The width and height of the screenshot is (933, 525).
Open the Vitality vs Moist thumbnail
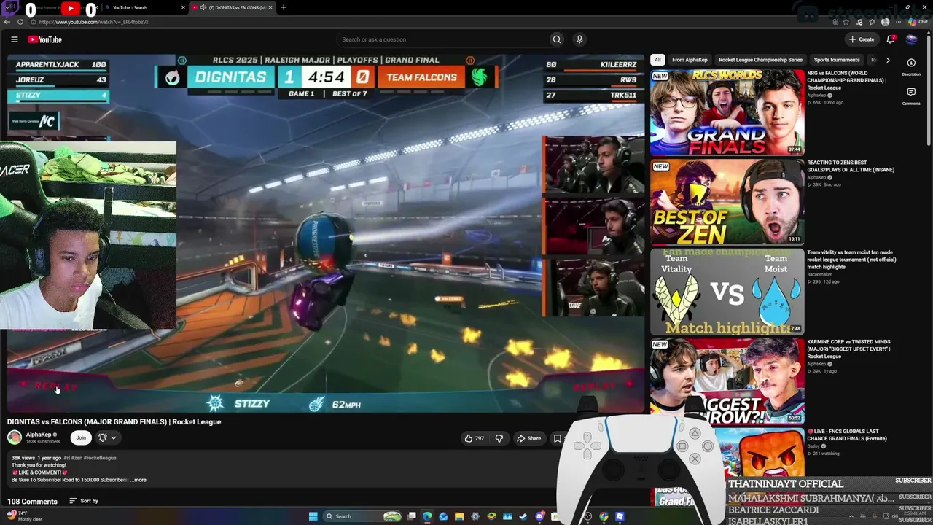click(727, 291)
